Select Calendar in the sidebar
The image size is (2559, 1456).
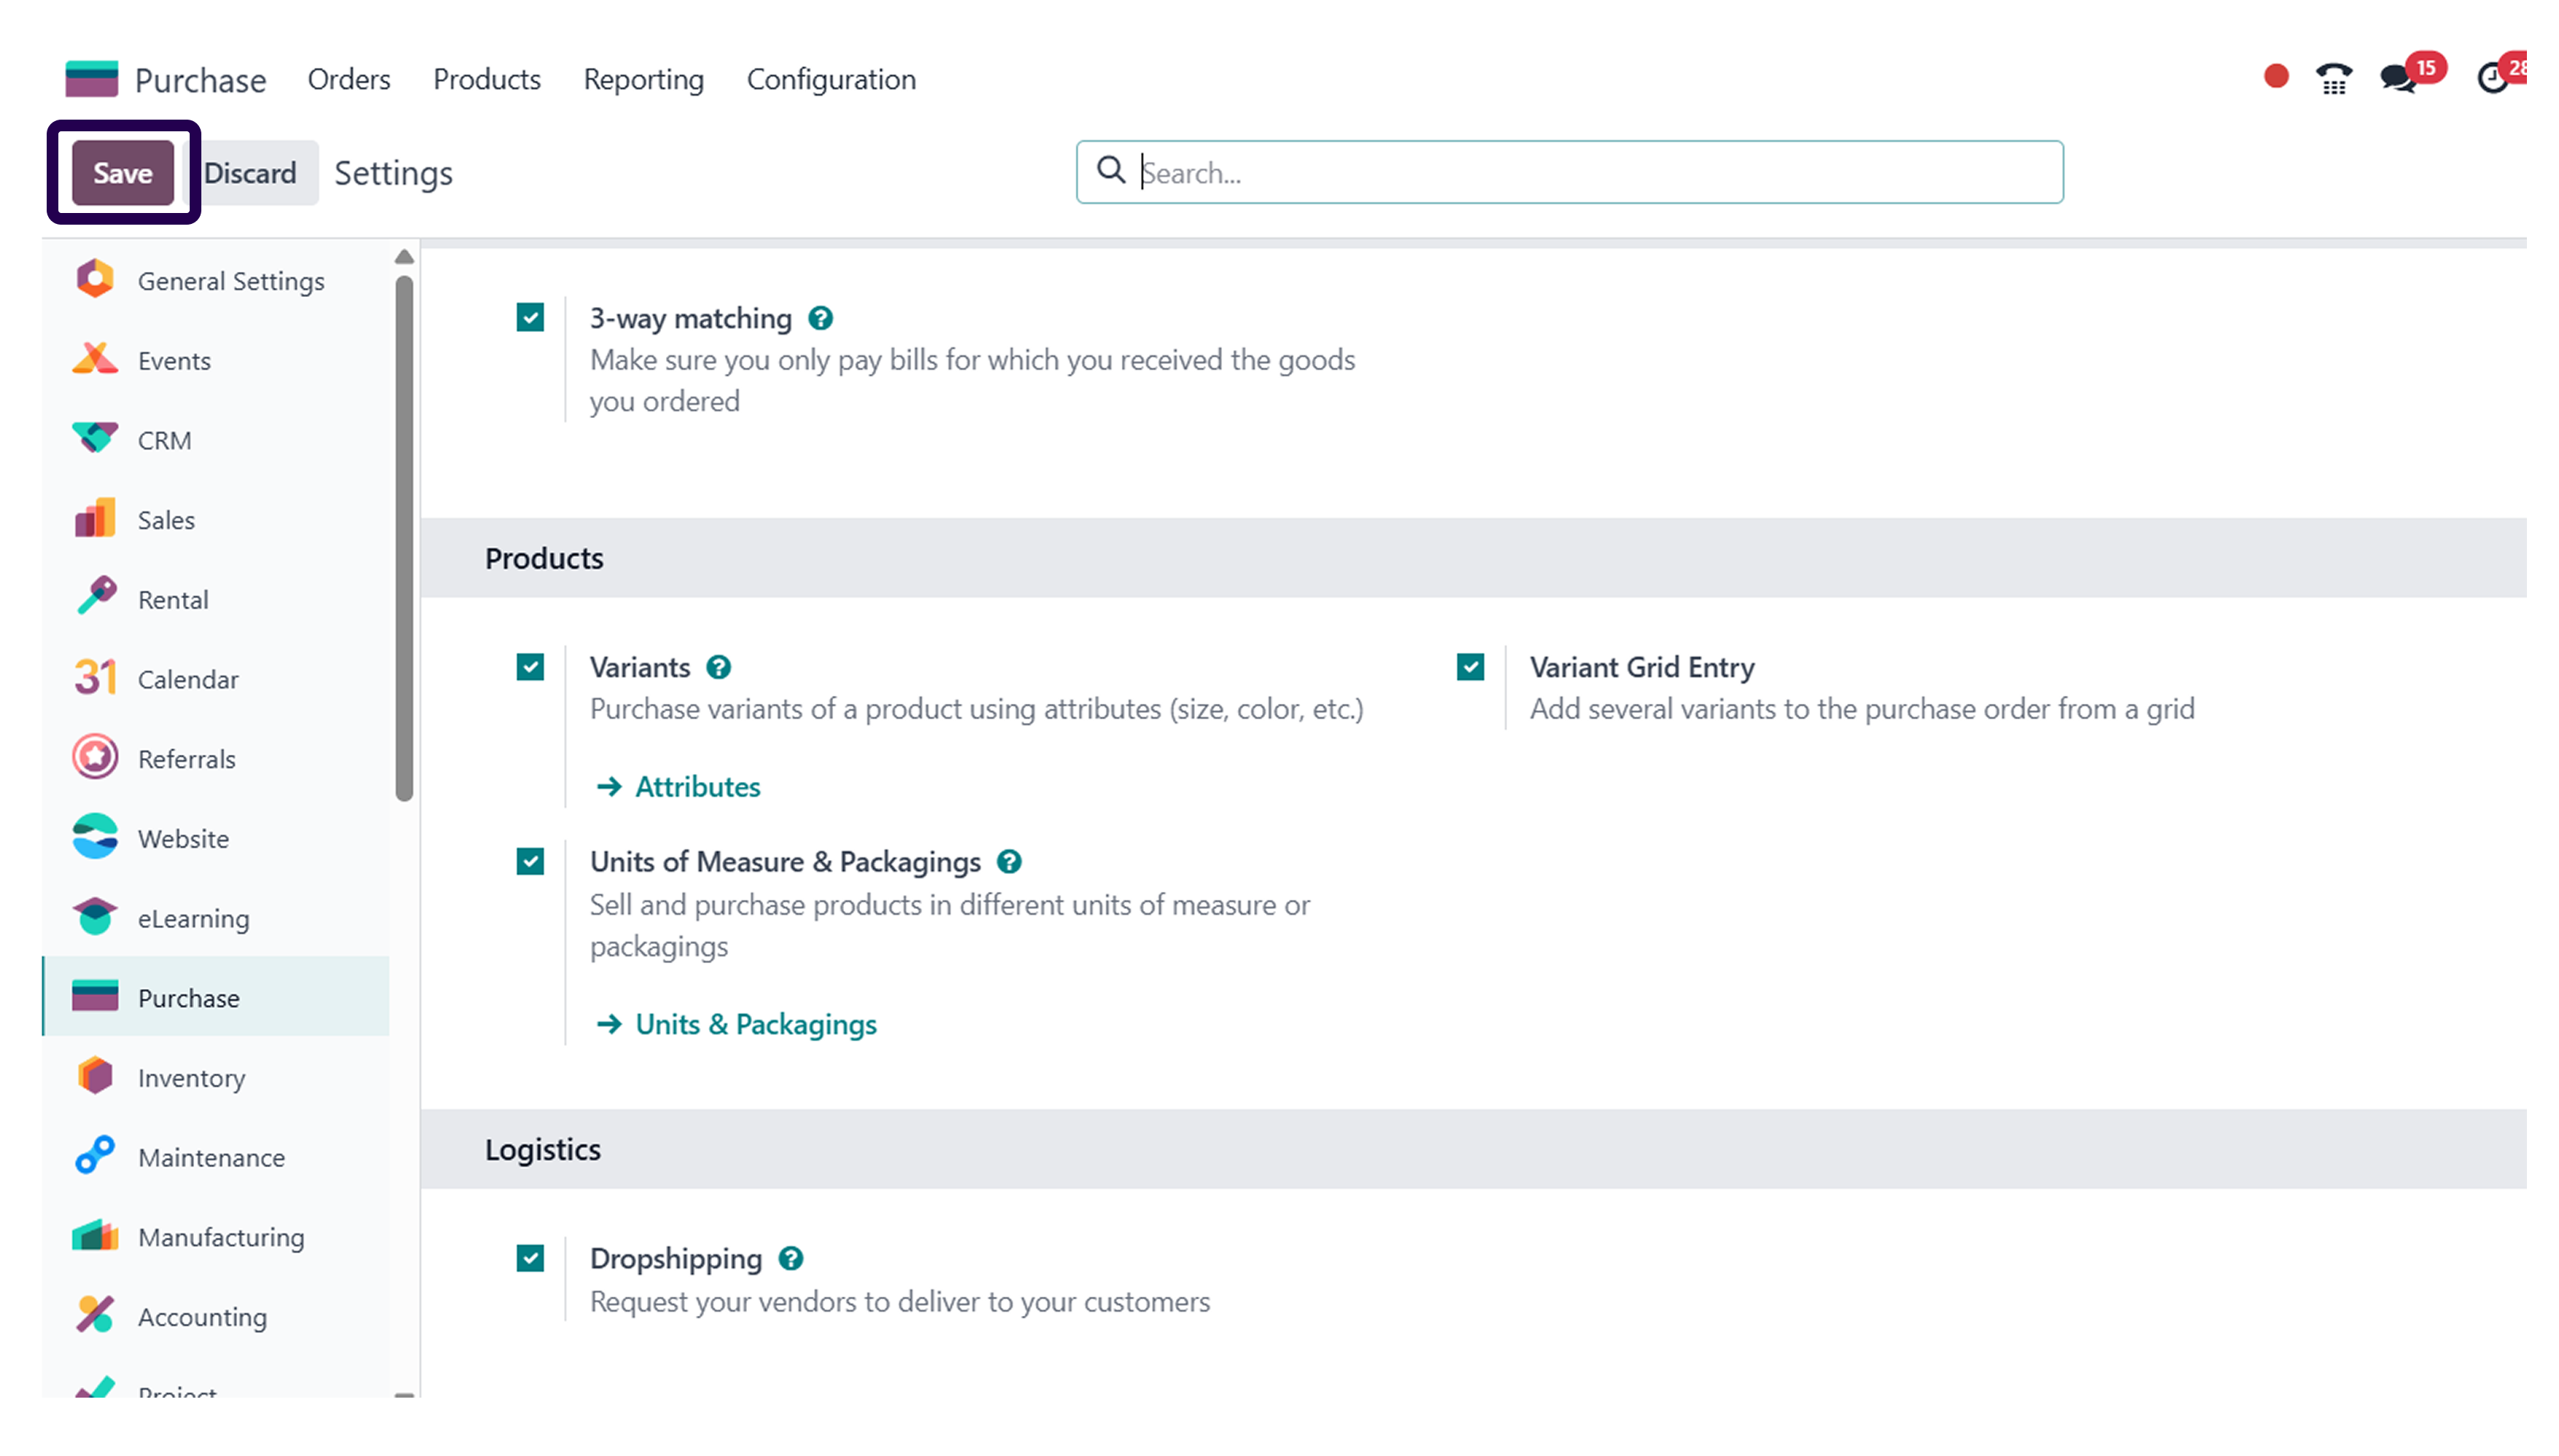pyautogui.click(x=216, y=679)
